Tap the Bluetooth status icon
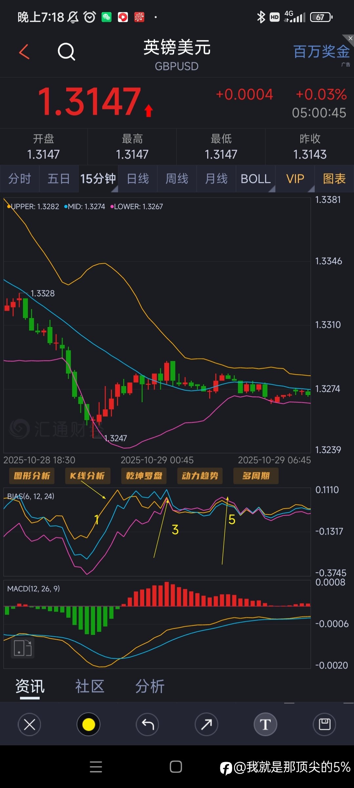Viewport: 354px width, 788px height. click(x=261, y=17)
